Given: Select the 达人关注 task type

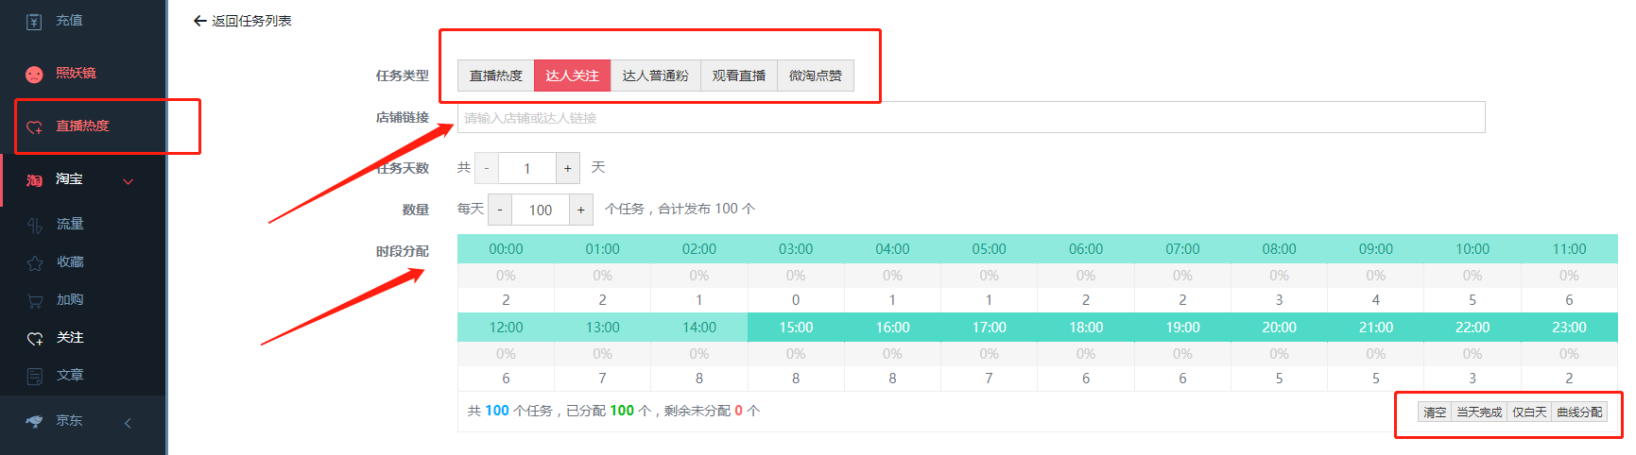Looking at the screenshot, I should coord(572,76).
